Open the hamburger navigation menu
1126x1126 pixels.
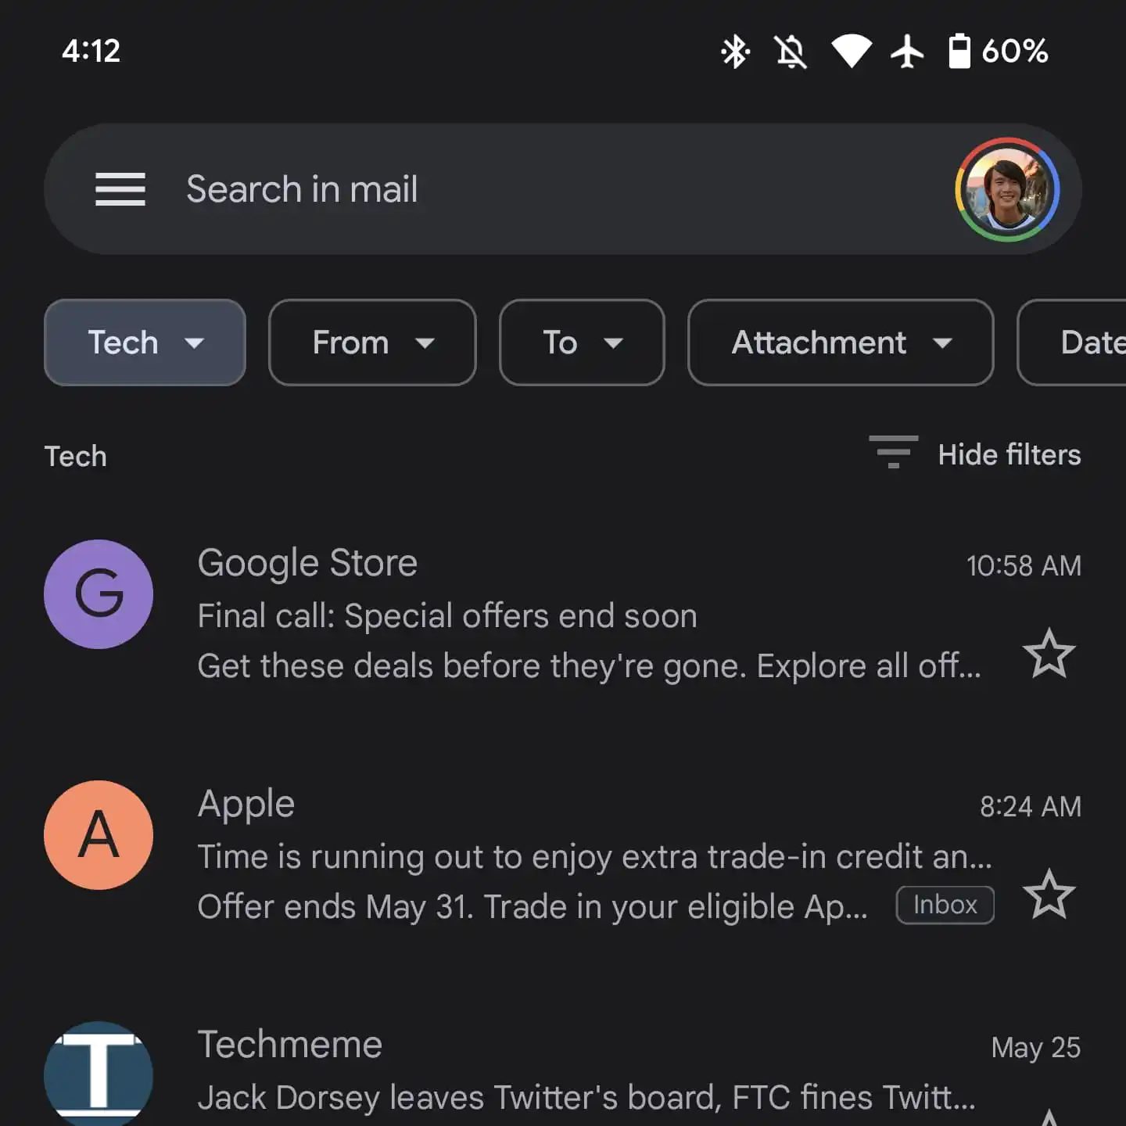(120, 189)
